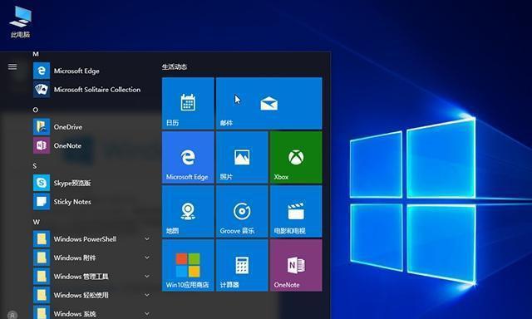Launch the Calculator (计算器) tile
532x319 pixels.
[x=242, y=265]
